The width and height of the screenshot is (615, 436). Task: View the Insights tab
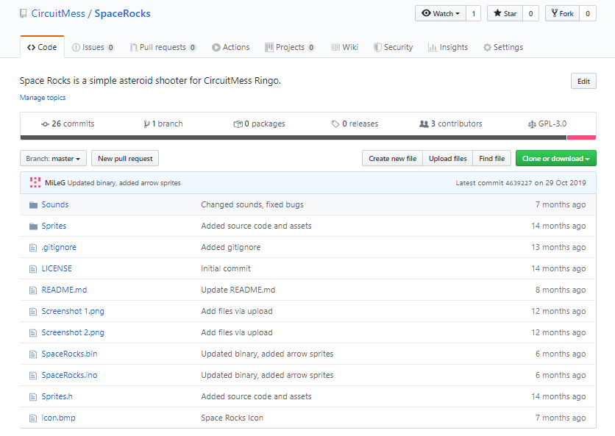tap(448, 48)
